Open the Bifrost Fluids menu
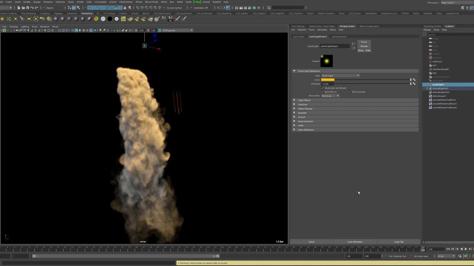Screen dimensions: 474x266 coord(152,2)
